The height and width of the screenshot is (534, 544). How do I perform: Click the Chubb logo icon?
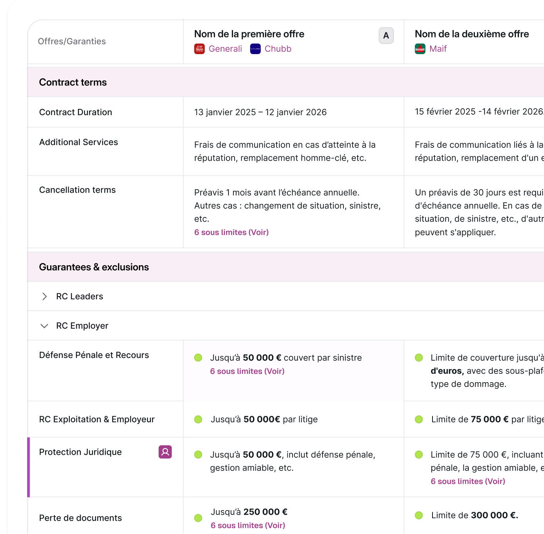click(255, 49)
